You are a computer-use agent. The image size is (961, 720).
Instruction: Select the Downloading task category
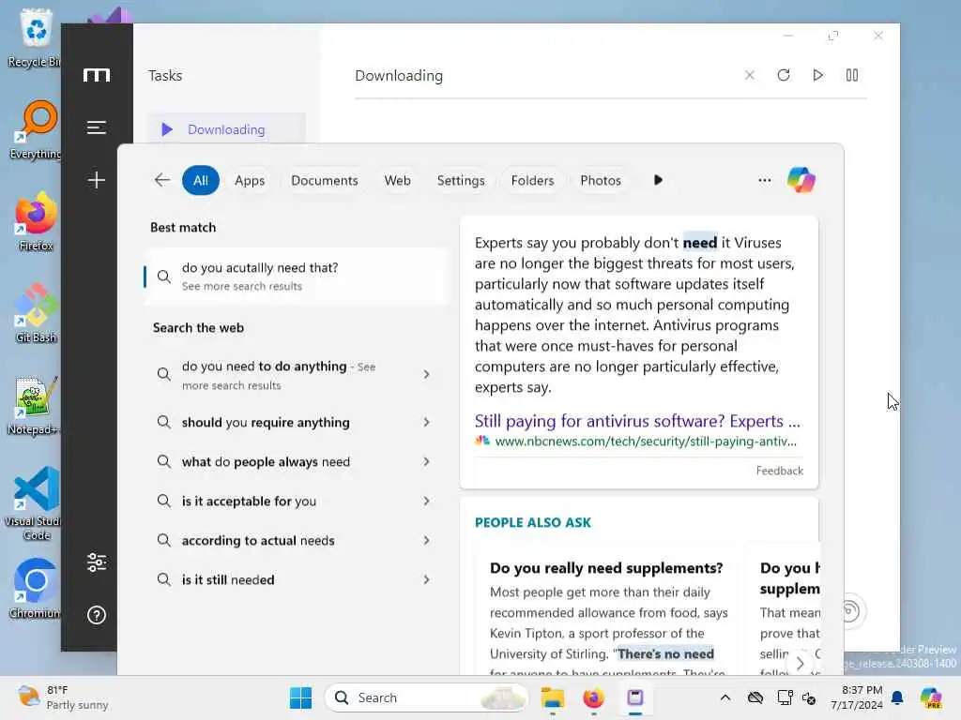tap(226, 129)
